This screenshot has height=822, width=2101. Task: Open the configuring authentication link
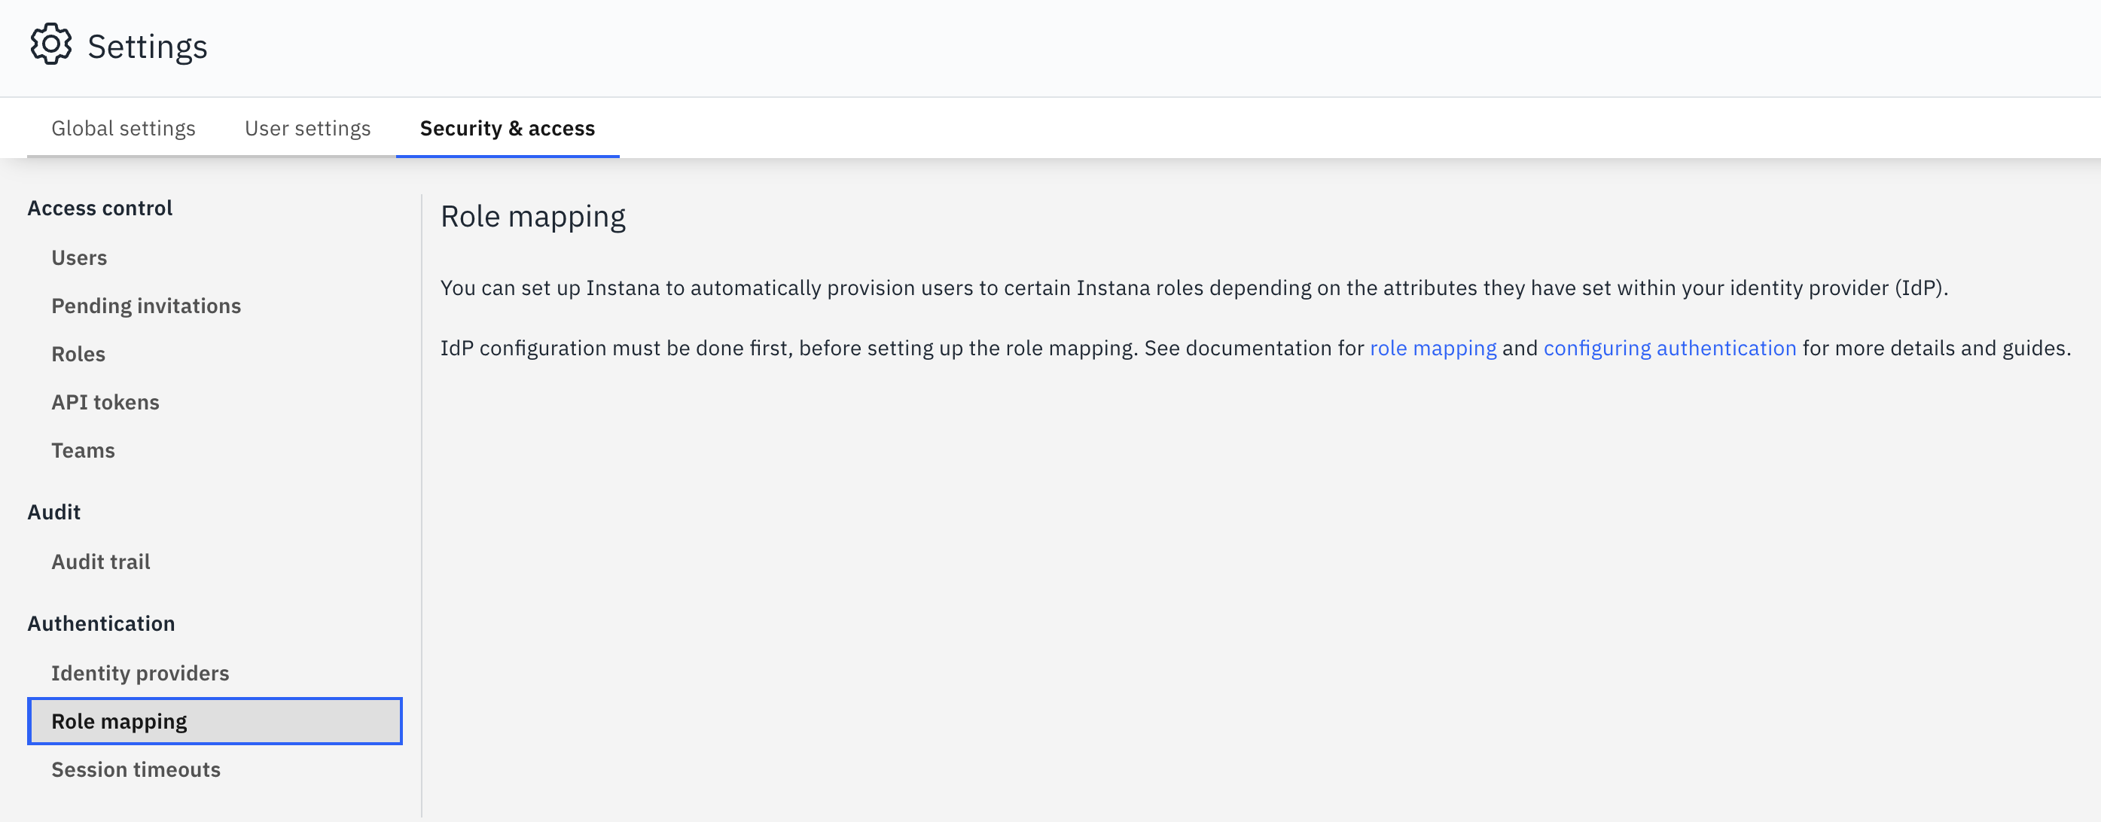1670,349
